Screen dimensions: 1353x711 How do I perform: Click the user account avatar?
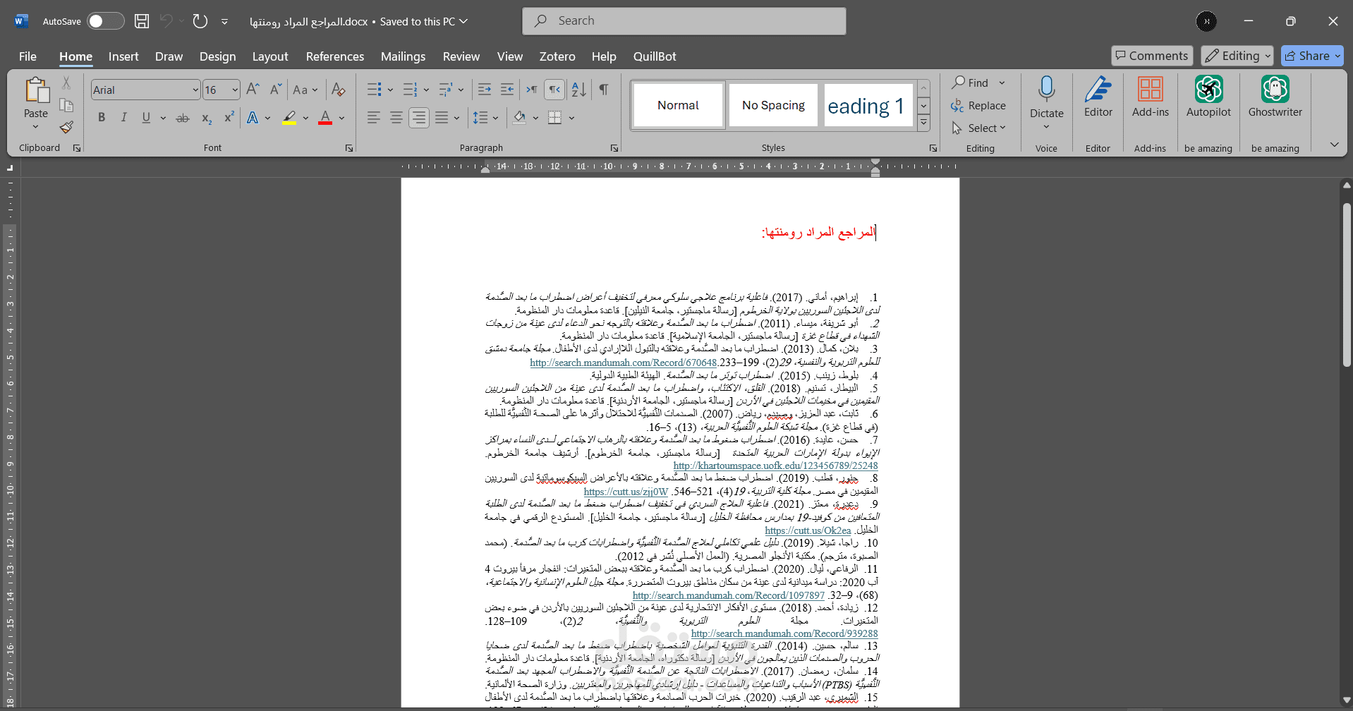(x=1206, y=21)
